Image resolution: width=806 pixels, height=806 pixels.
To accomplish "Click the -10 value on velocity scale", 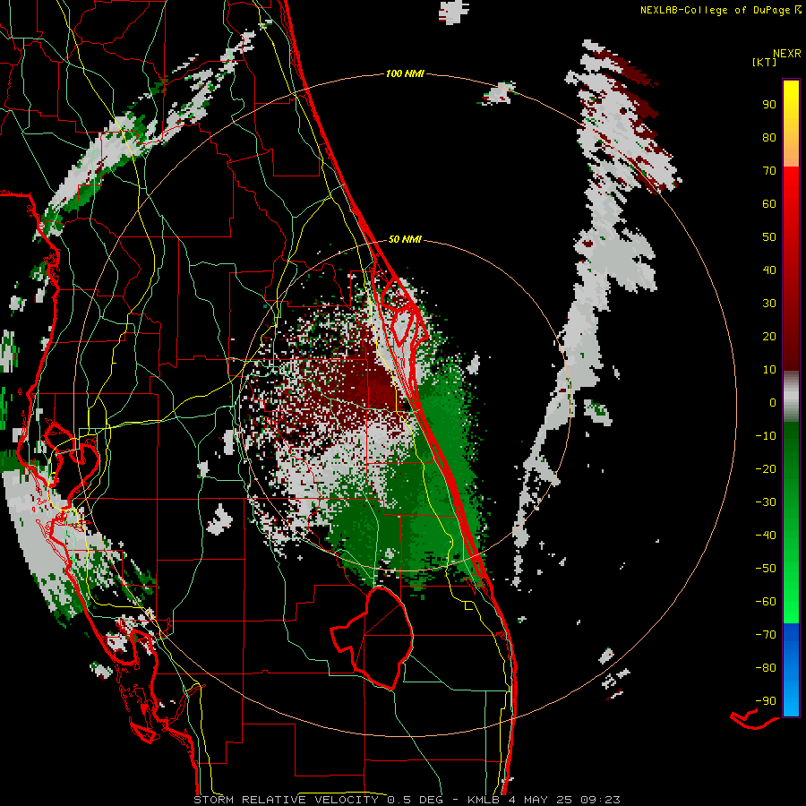I will coord(766,436).
